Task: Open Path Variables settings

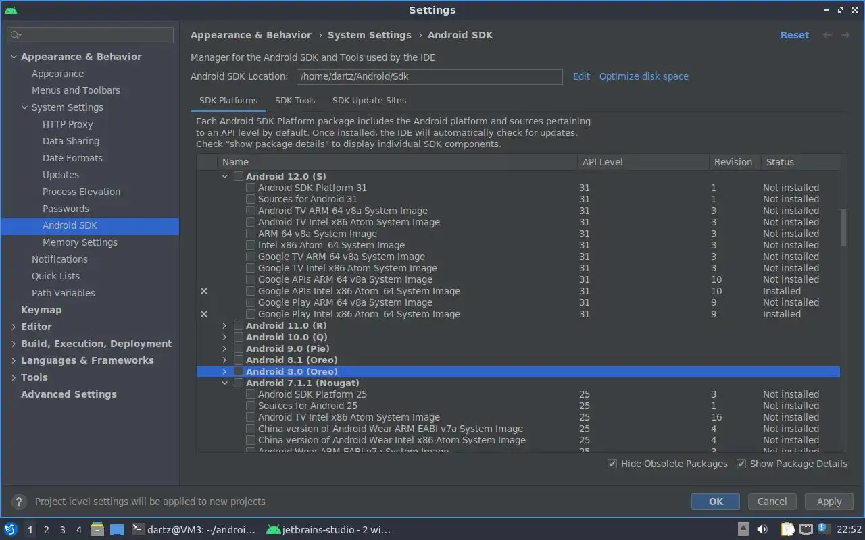Action: pyautogui.click(x=64, y=293)
